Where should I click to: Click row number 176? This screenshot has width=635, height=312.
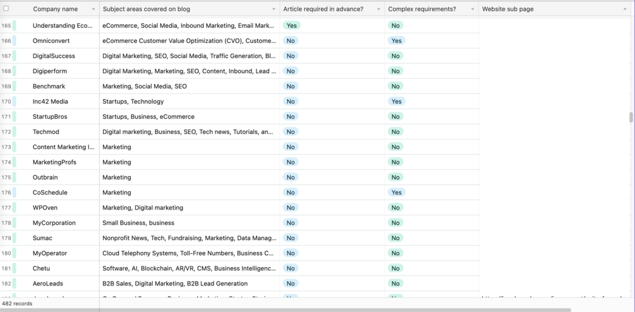click(x=6, y=193)
